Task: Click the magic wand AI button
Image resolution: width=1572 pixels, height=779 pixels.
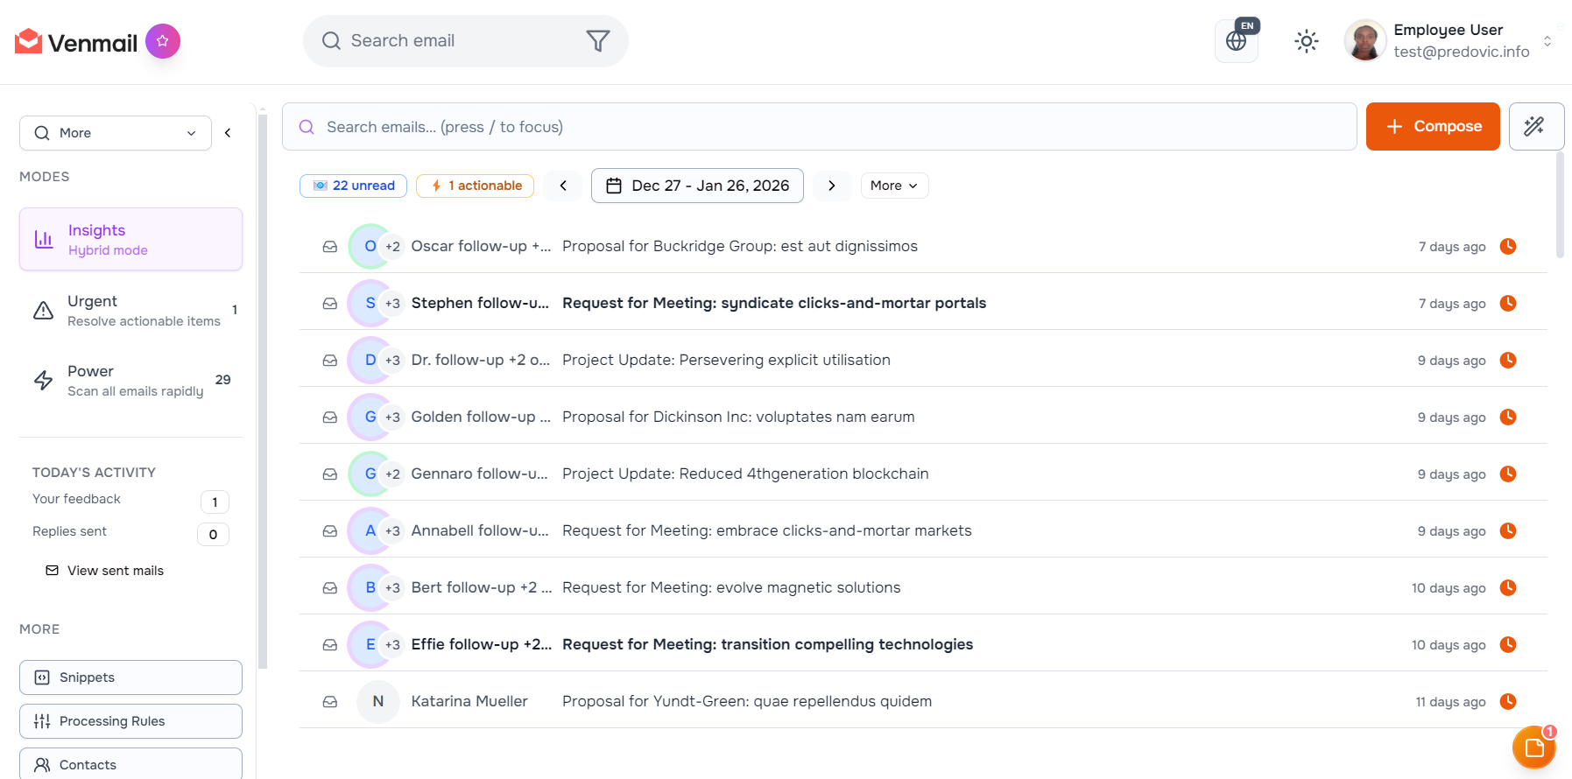Action: [1535, 127]
